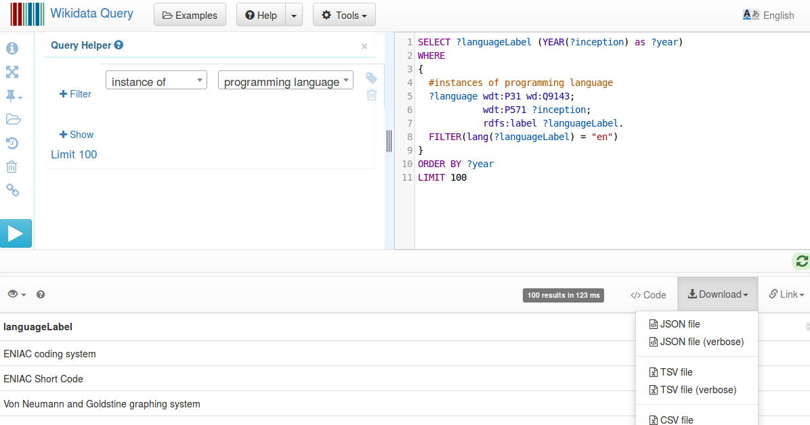This screenshot has width=810, height=425.
Task: Open query history clock icon
Action: tap(12, 143)
